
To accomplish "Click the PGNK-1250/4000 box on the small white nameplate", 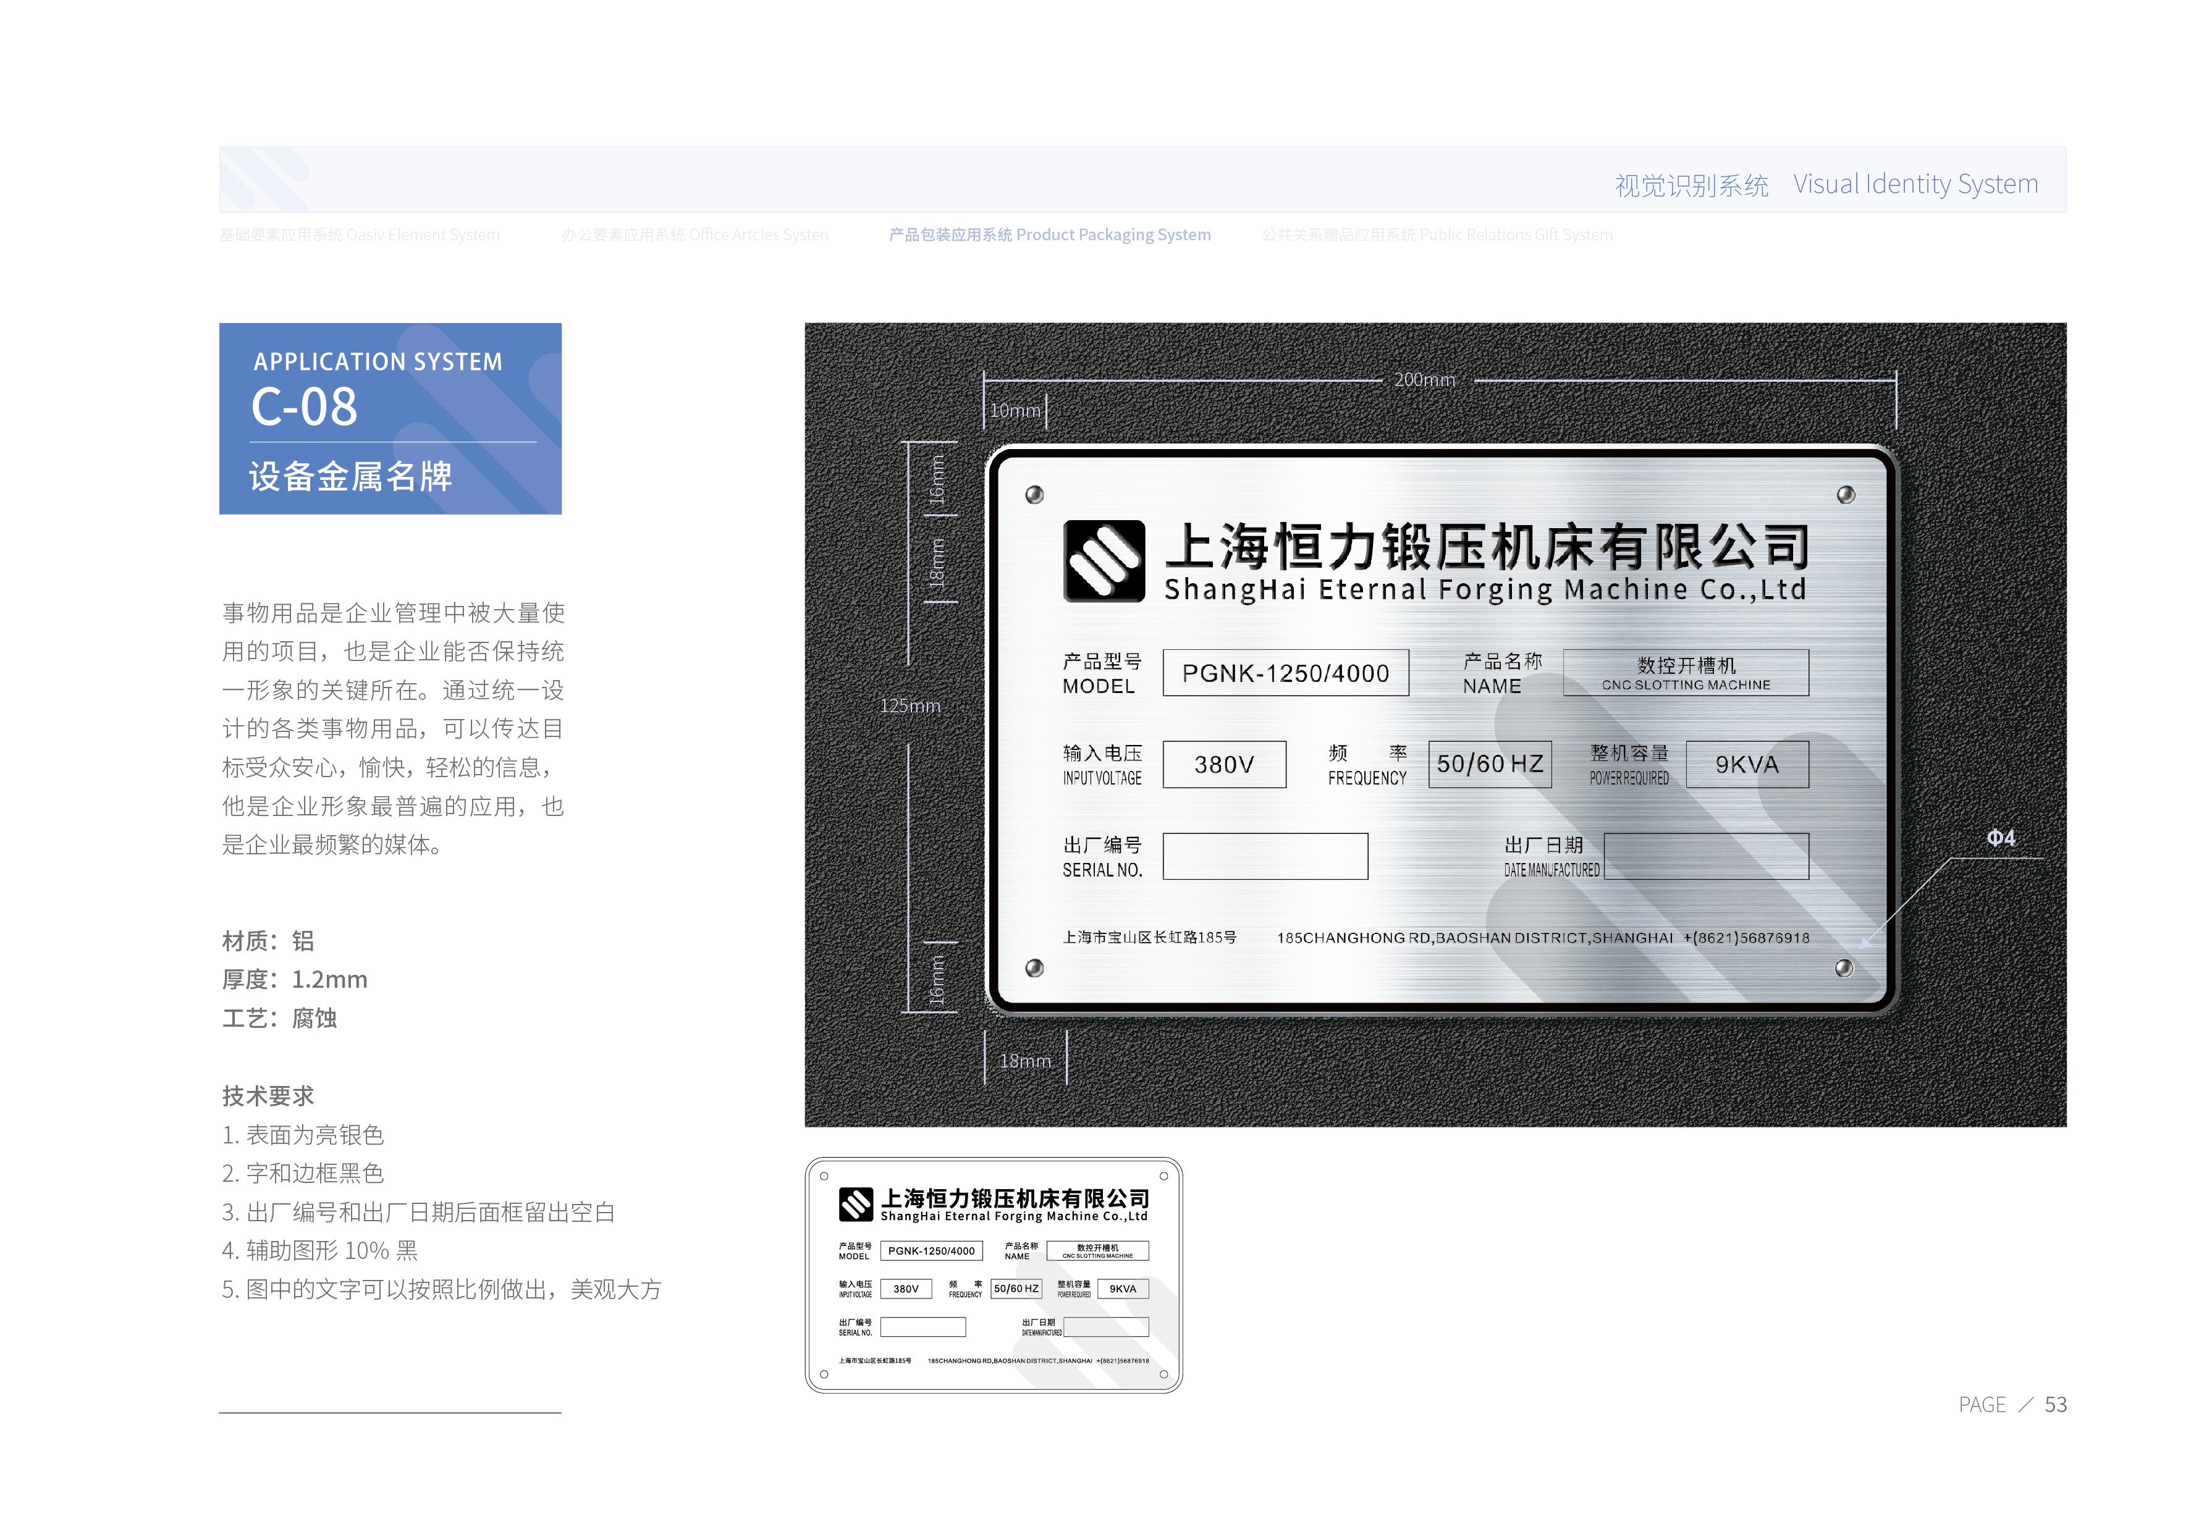I will click(932, 1251).
